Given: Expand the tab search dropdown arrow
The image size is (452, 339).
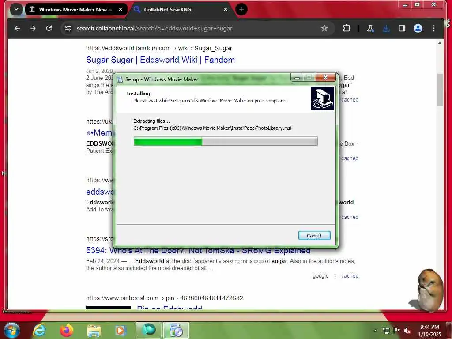Looking at the screenshot, I should [16, 9].
